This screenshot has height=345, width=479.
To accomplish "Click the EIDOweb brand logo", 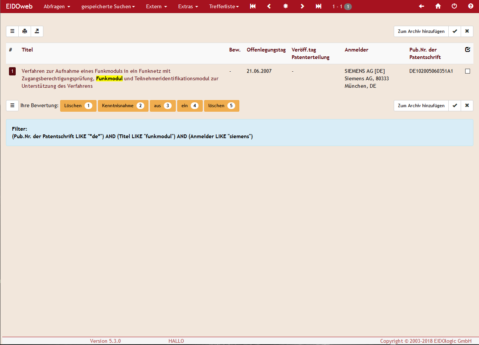I will click(x=19, y=6).
